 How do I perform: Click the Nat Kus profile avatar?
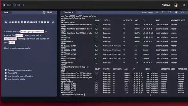[x=176, y=5]
